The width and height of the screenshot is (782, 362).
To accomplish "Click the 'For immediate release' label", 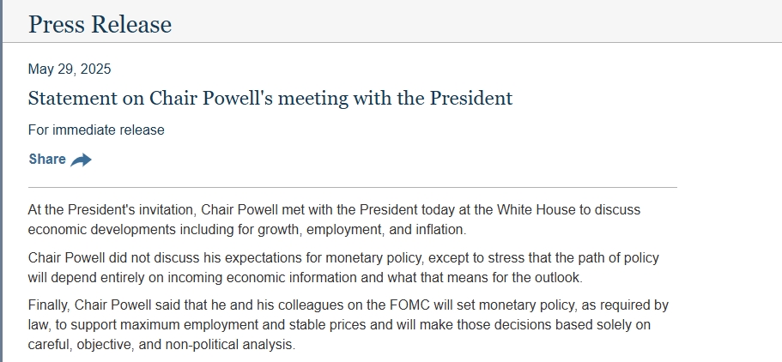I will click(x=96, y=130).
